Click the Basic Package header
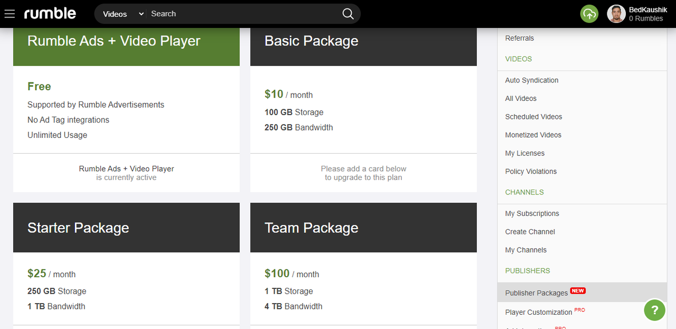676x329 pixels. tap(363, 46)
